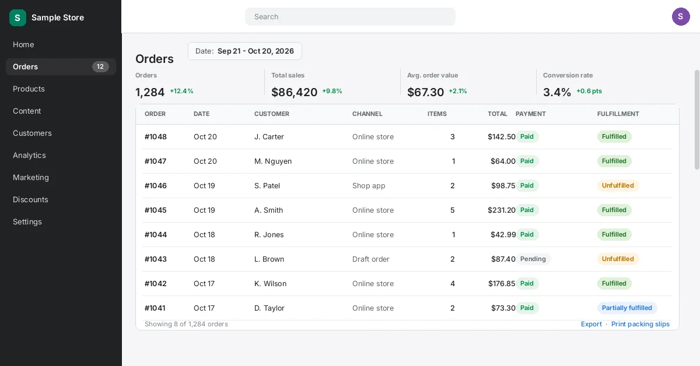Click Total sales $86,420 stat
This screenshot has height=366, width=700.
coord(307,84)
